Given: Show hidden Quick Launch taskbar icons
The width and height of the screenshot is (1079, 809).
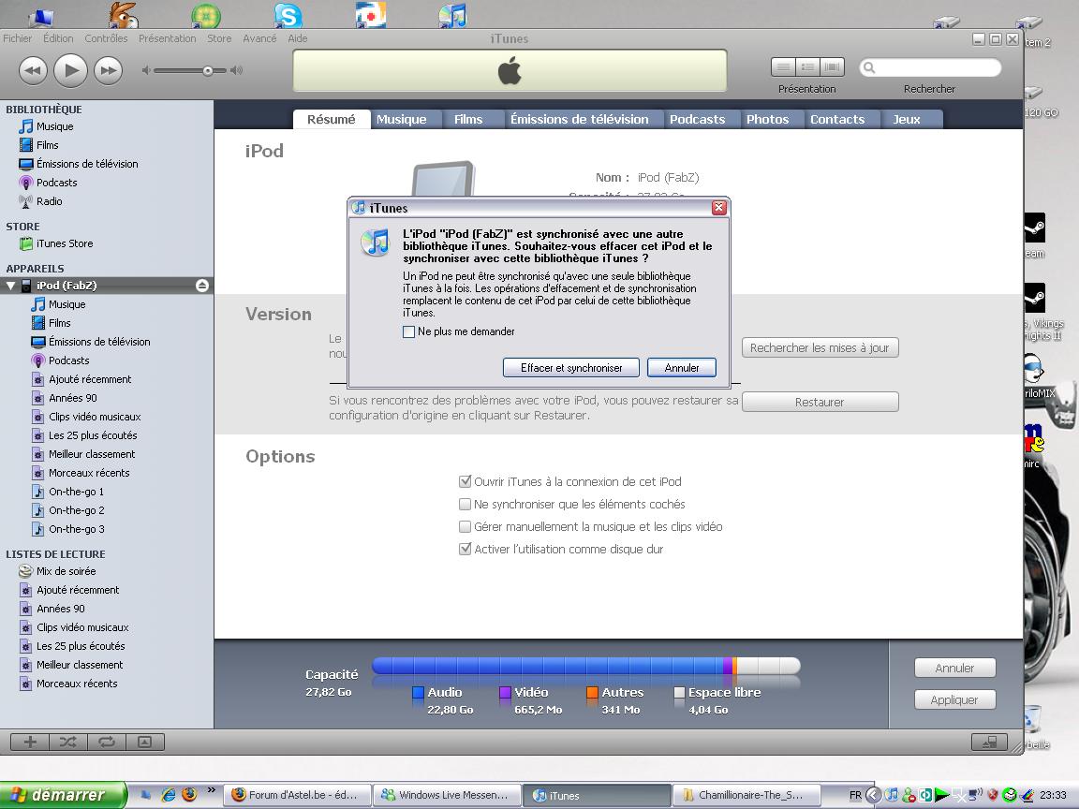Looking at the screenshot, I should 211,790.
